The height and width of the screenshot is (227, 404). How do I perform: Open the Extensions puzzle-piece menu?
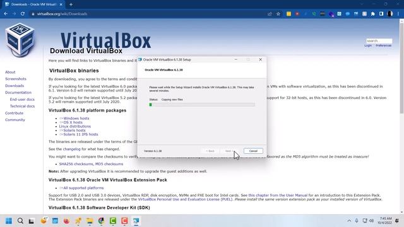[373, 14]
